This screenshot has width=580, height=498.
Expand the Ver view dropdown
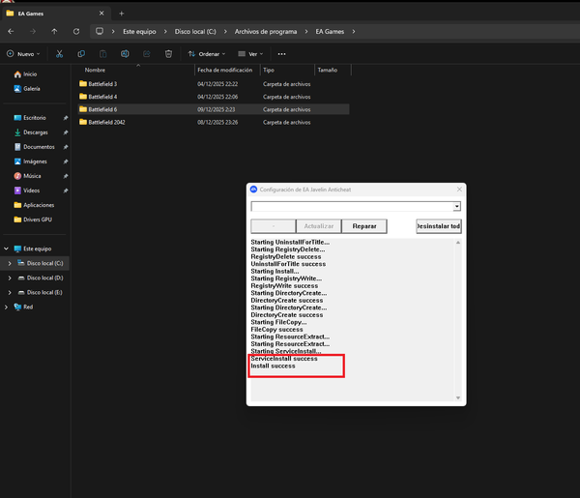click(251, 54)
